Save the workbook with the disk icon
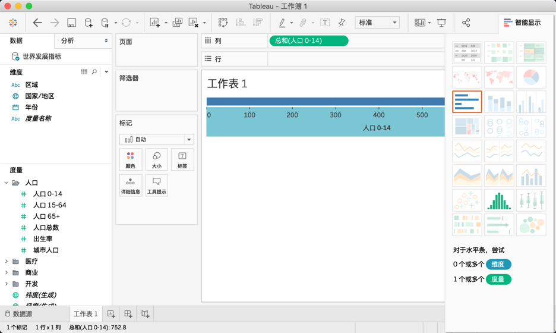Viewport: 556px width, 333px height. [x=72, y=23]
